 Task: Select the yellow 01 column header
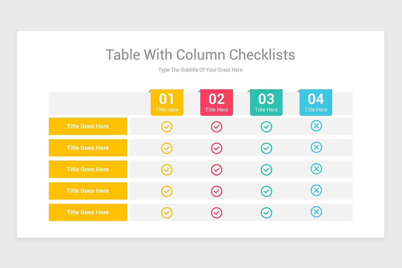[167, 102]
